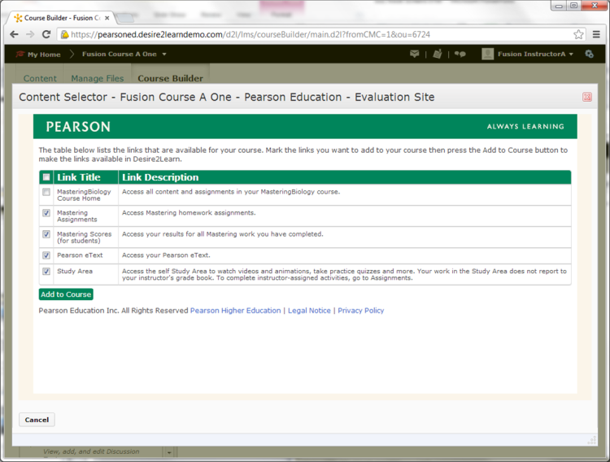Open the Privacy Policy link
610x462 pixels.
tap(360, 311)
